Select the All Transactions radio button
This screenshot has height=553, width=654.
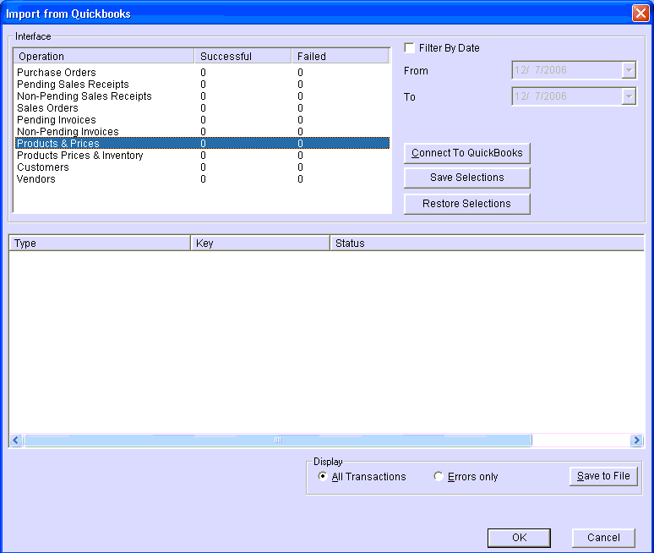click(323, 476)
